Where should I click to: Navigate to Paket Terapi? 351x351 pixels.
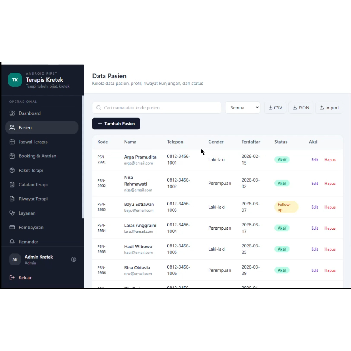42,171
